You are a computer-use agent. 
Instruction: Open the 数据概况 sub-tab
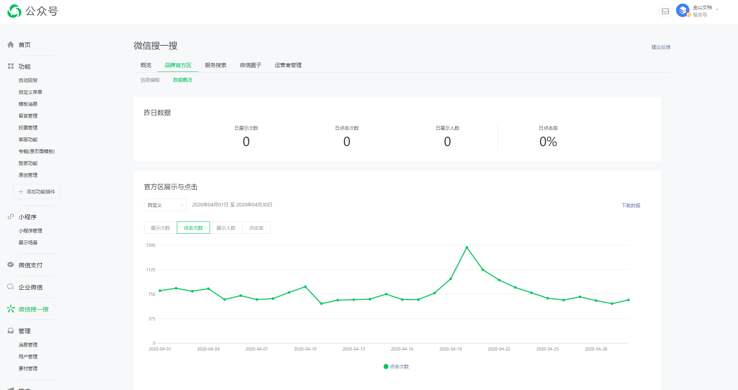183,80
